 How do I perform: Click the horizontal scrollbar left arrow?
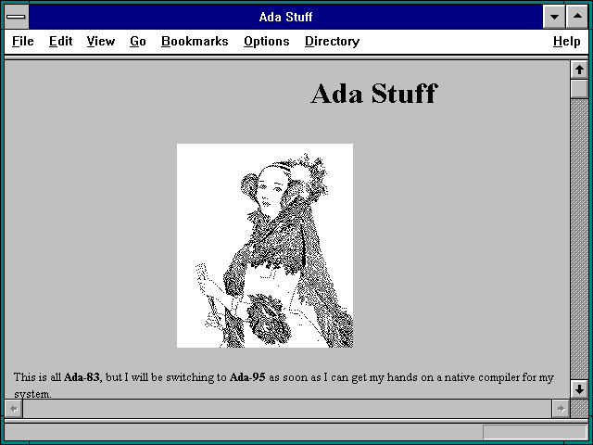tap(14, 409)
